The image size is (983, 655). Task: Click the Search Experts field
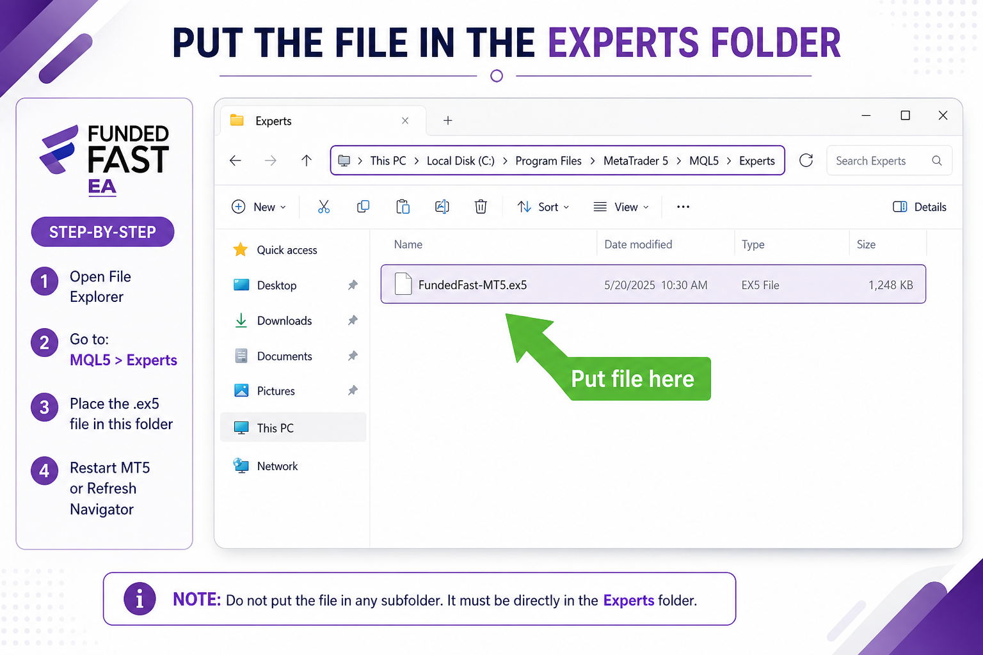890,161
